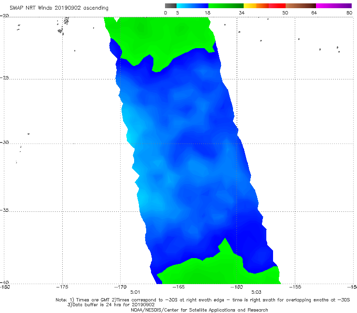Click the magenta-purple segment of the color bar
Viewport: 357px width, 313px height.
coord(334,6)
